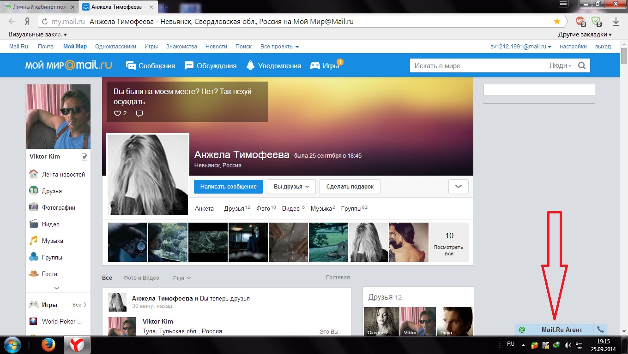Expand profile actions chevron button
This screenshot has width=628, height=354.
(x=459, y=187)
